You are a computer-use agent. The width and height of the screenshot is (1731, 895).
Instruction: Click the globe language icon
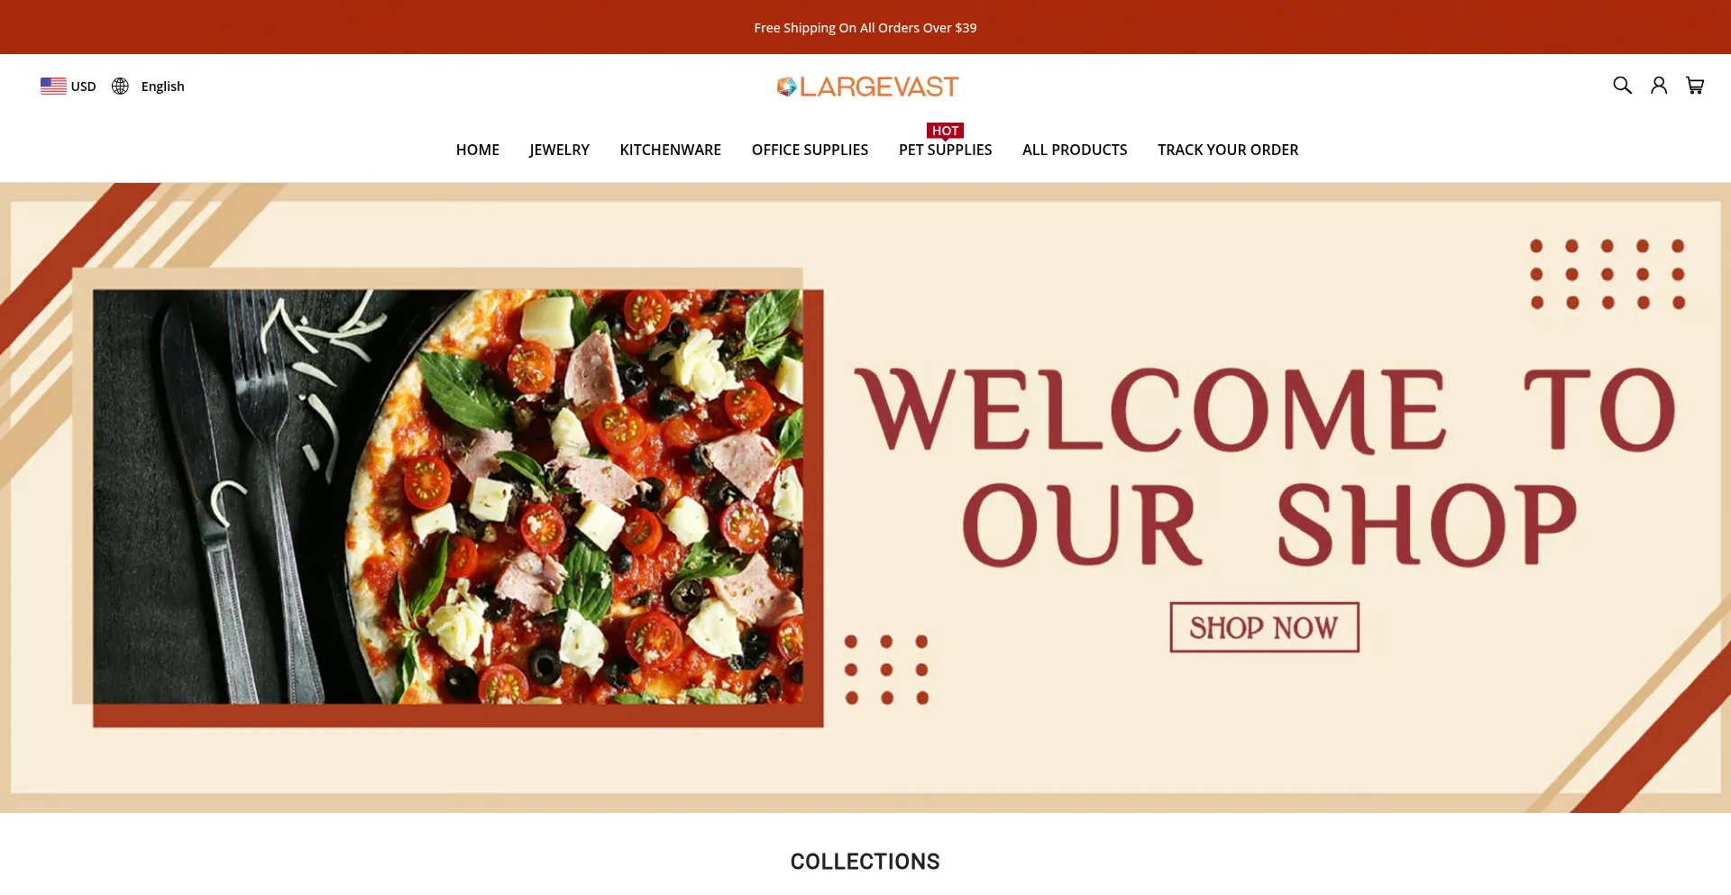coord(120,87)
